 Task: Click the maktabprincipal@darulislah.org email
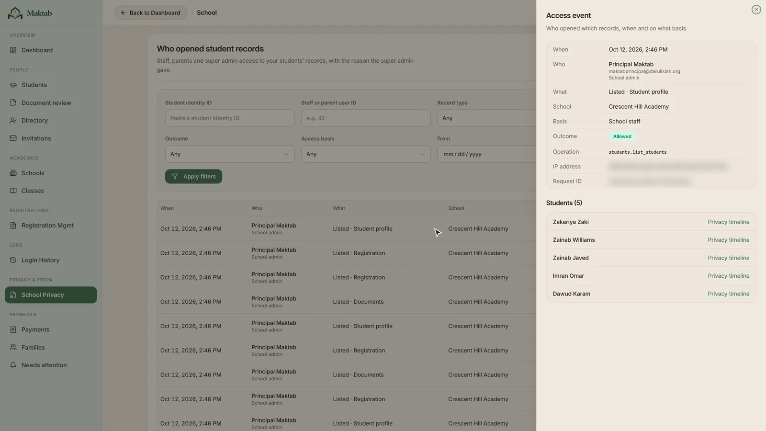644,71
